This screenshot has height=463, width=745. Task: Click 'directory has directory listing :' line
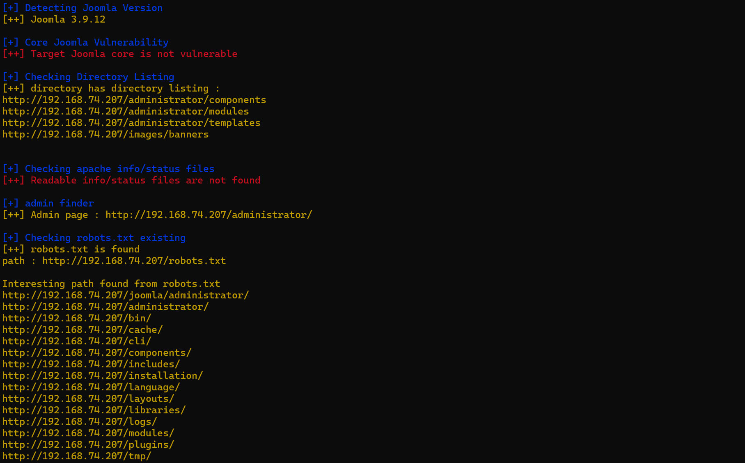click(111, 88)
